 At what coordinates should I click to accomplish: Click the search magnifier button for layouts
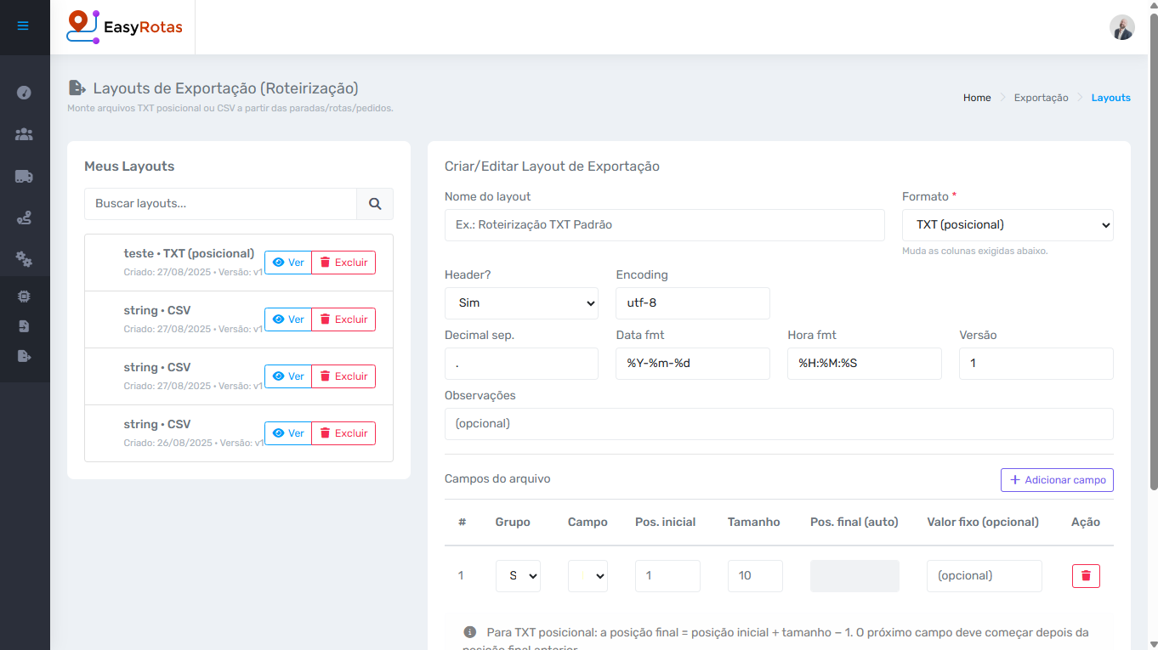[x=375, y=204]
